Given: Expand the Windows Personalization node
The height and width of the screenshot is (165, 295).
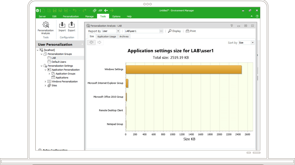Looking at the screenshot, I should point(45,82).
